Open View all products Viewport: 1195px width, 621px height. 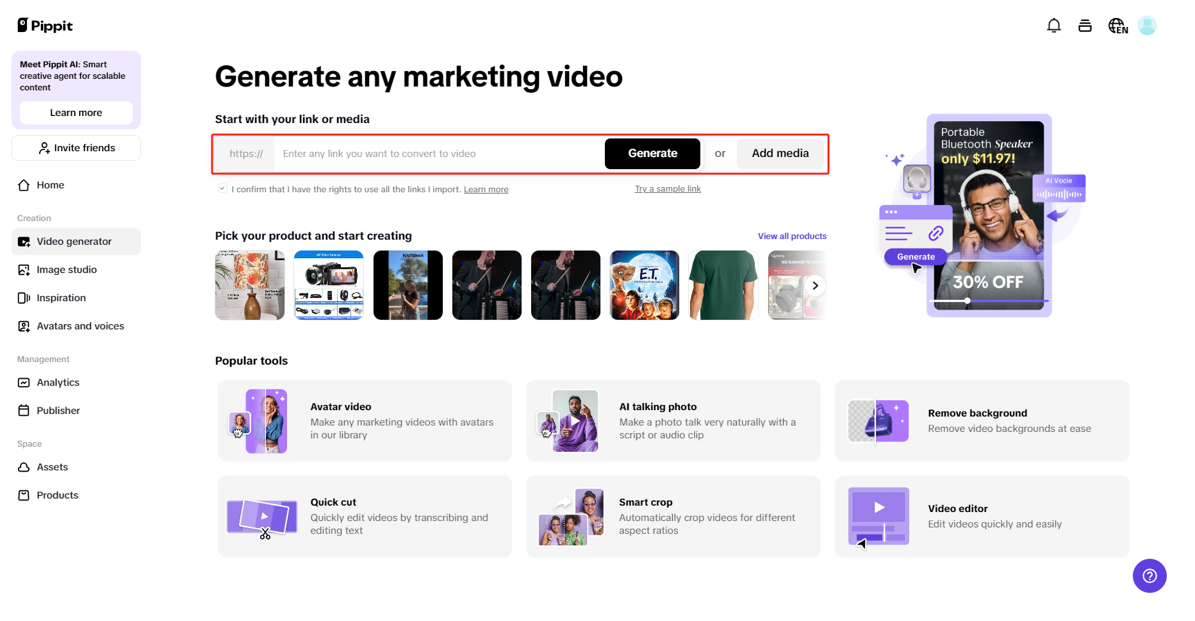tap(792, 236)
